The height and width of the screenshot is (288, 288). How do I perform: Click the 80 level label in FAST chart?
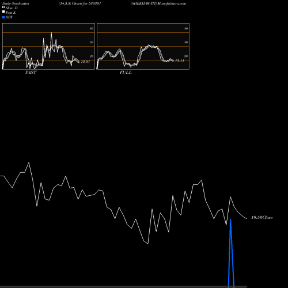coord(92,28)
